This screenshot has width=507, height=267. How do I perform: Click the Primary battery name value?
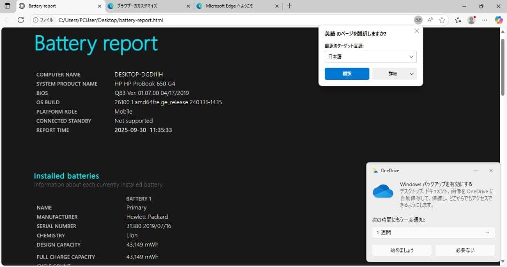[137, 207]
